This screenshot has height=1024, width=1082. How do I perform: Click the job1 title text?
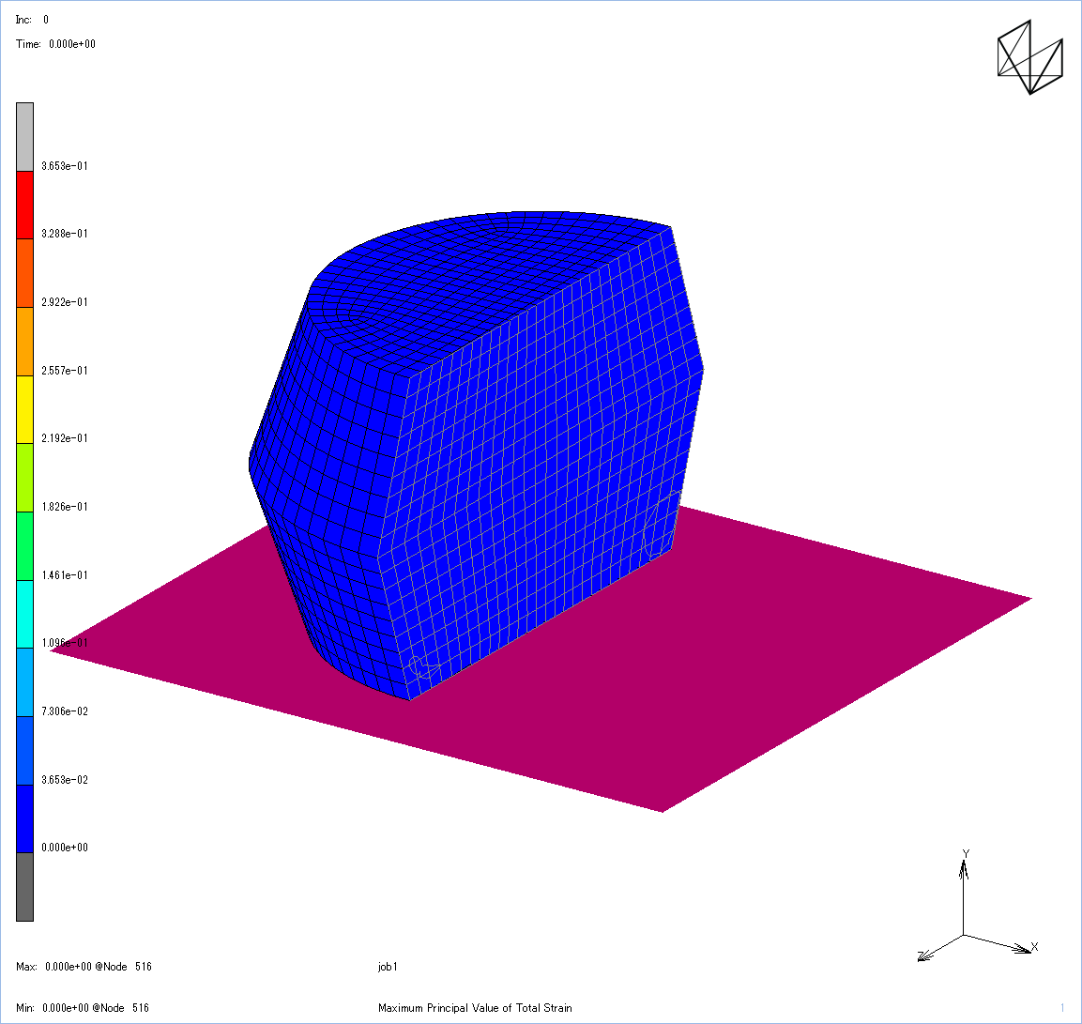click(388, 967)
